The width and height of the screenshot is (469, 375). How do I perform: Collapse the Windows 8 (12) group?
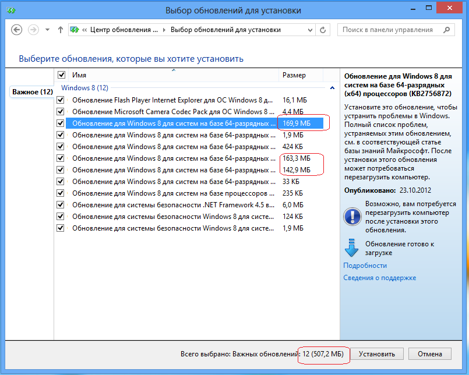(332, 88)
